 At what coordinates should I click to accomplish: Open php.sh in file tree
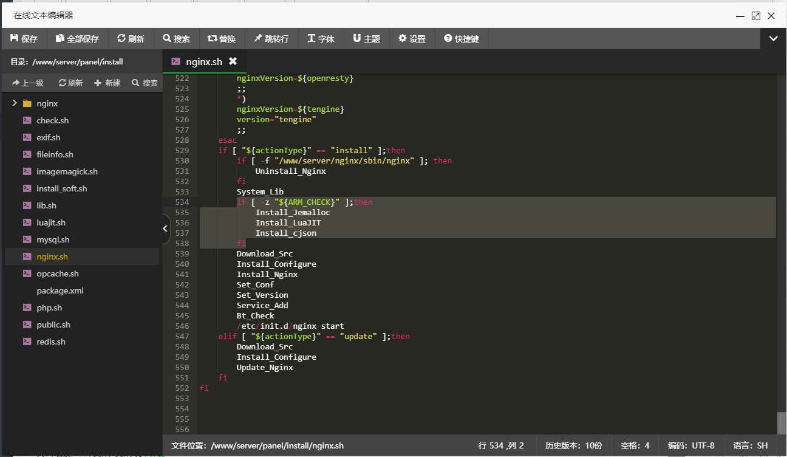pos(49,308)
